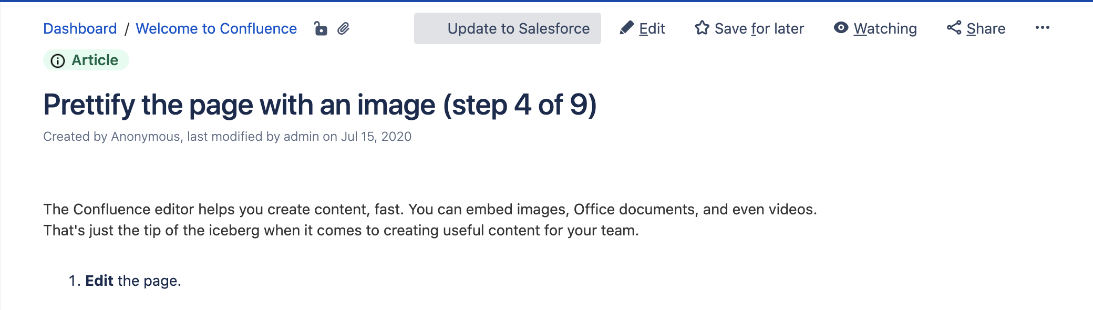The image size is (1093, 310).
Task: Click the Edit text label
Action: tap(652, 28)
